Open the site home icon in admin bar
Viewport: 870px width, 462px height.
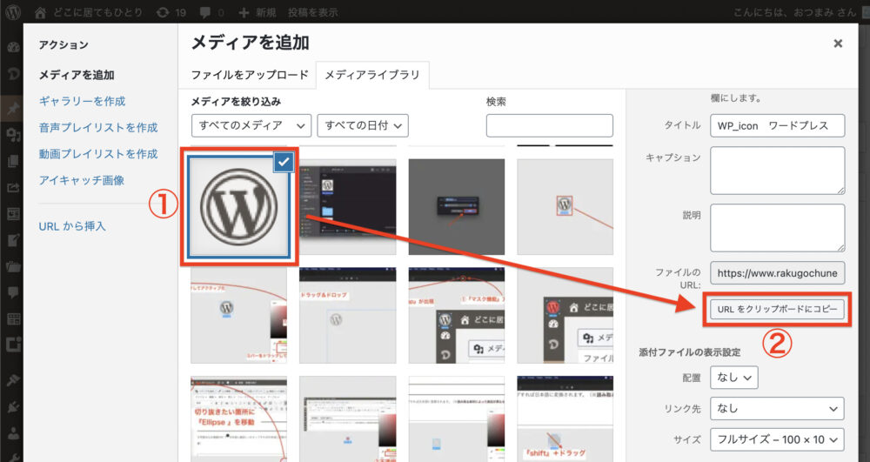tap(40, 11)
